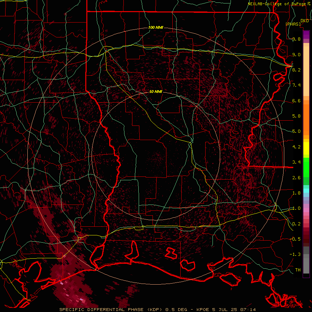
Task: Pick the cyan band on the color scale
Action: 306,191
